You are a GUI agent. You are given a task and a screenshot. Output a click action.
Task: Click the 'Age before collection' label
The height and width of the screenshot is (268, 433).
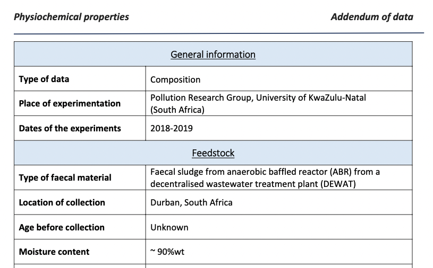click(x=62, y=227)
